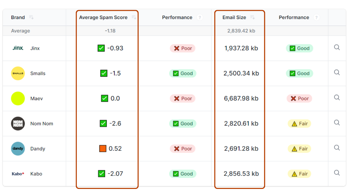
Task: Open details magnifier for Nom Nom row
Action: (x=337, y=122)
